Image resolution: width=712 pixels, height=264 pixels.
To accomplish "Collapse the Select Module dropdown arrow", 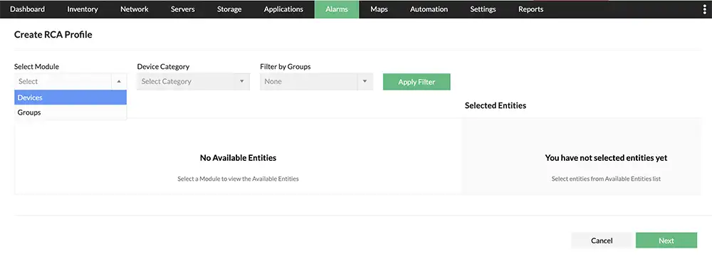I will [x=118, y=82].
